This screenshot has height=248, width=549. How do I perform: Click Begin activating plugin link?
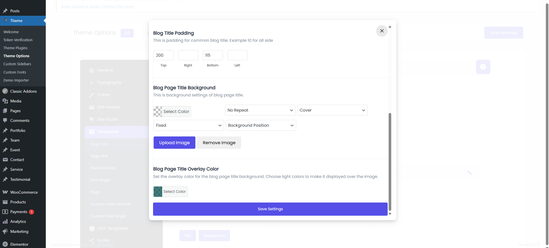pyautogui.click(x=80, y=7)
